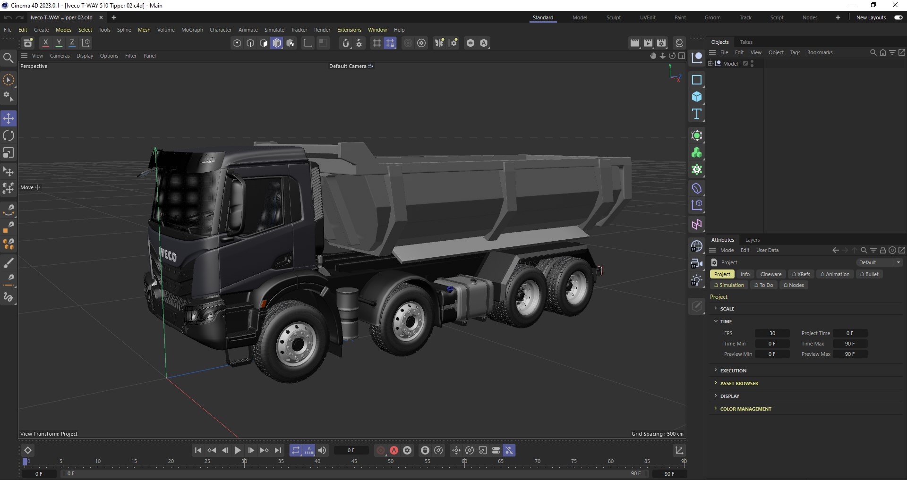Click Objects manager search icon
Screen dimensions: 907x480
point(873,52)
